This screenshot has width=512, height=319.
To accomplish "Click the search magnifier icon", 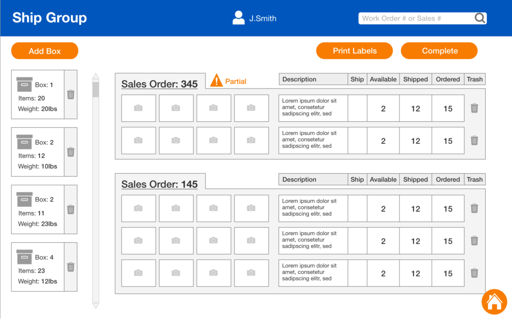I will point(479,18).
